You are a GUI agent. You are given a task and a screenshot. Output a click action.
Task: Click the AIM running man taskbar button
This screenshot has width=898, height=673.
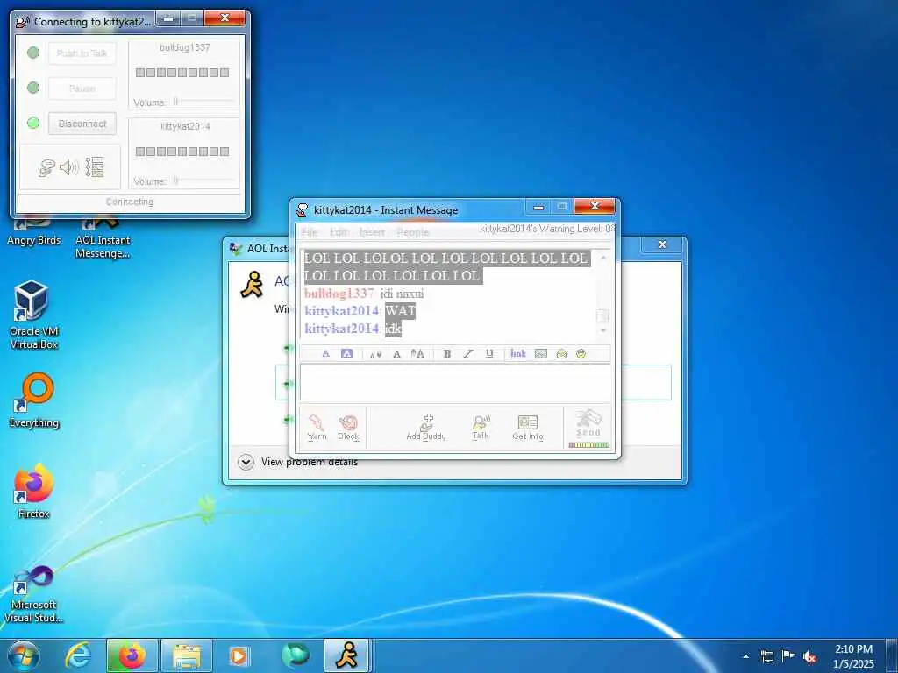(x=347, y=655)
